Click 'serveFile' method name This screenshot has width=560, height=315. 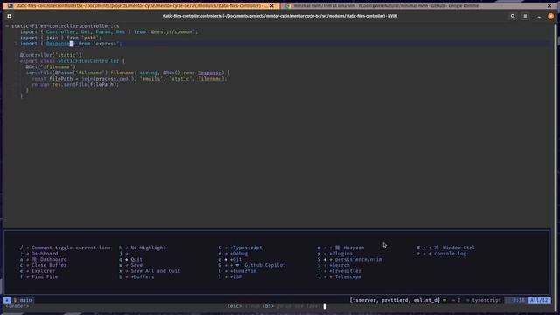(38, 73)
